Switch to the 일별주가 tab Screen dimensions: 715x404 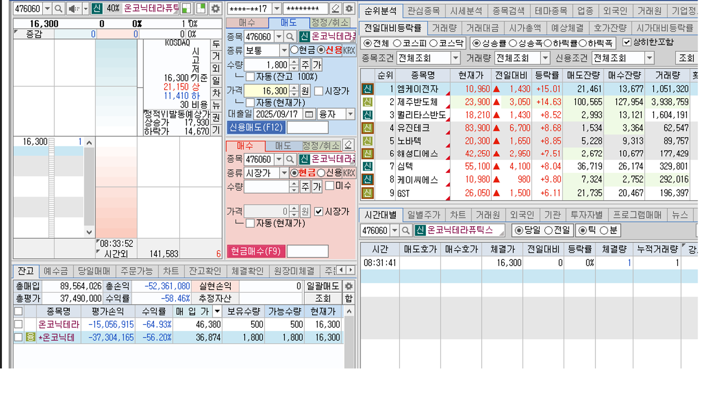click(x=423, y=215)
